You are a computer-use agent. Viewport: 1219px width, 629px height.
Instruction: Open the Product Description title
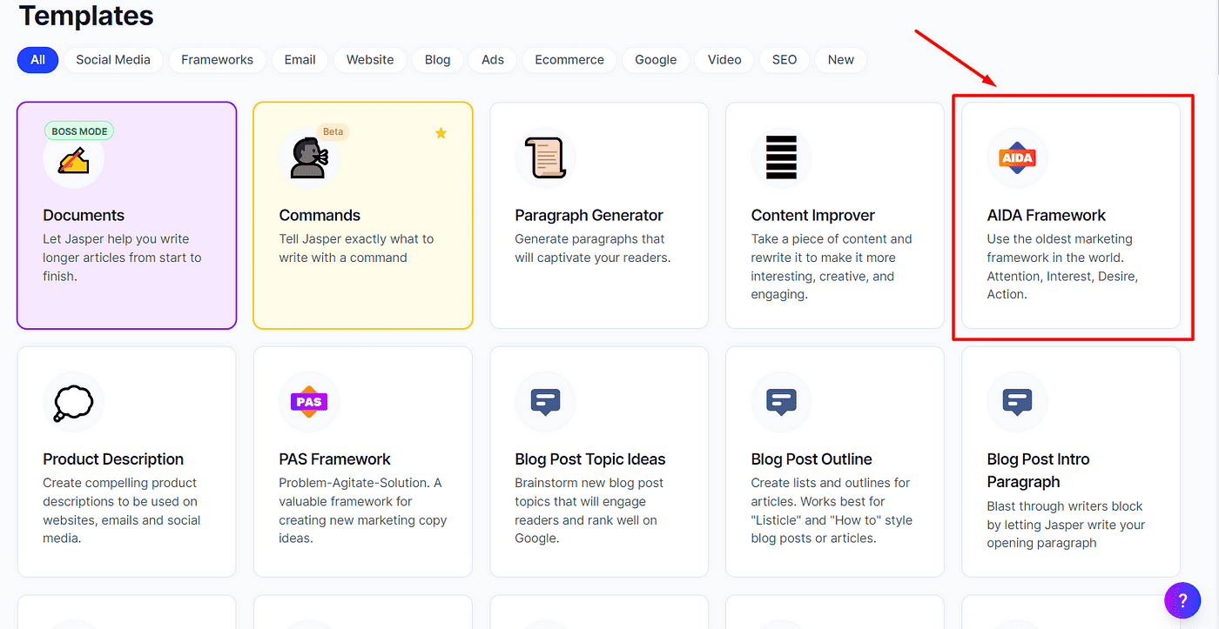pyautogui.click(x=113, y=459)
